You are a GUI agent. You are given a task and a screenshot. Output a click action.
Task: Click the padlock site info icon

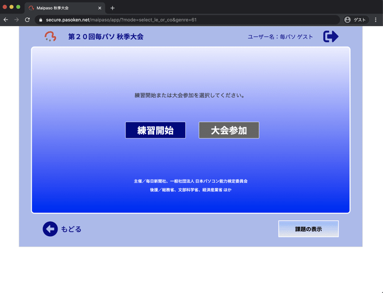coord(41,20)
